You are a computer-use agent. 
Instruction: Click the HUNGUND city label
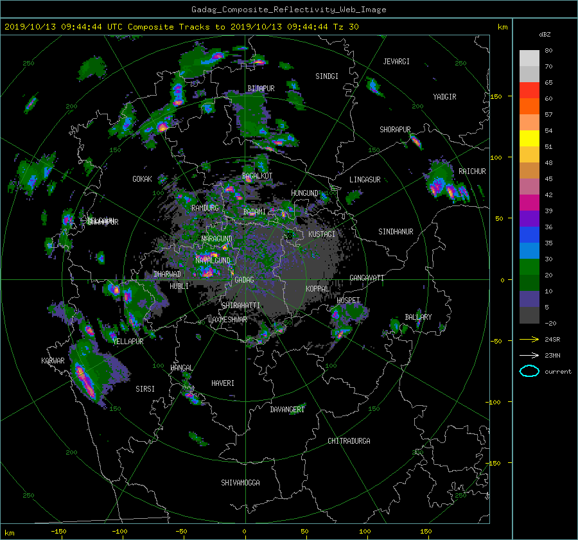[304, 193]
